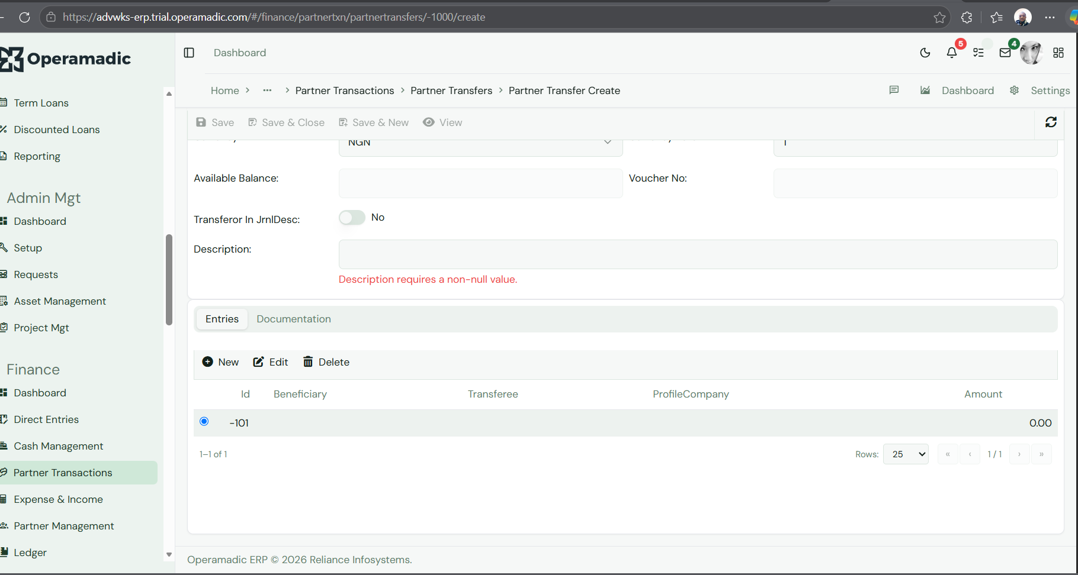Open Setup in sidebar
Image resolution: width=1078 pixels, height=575 pixels.
point(28,248)
